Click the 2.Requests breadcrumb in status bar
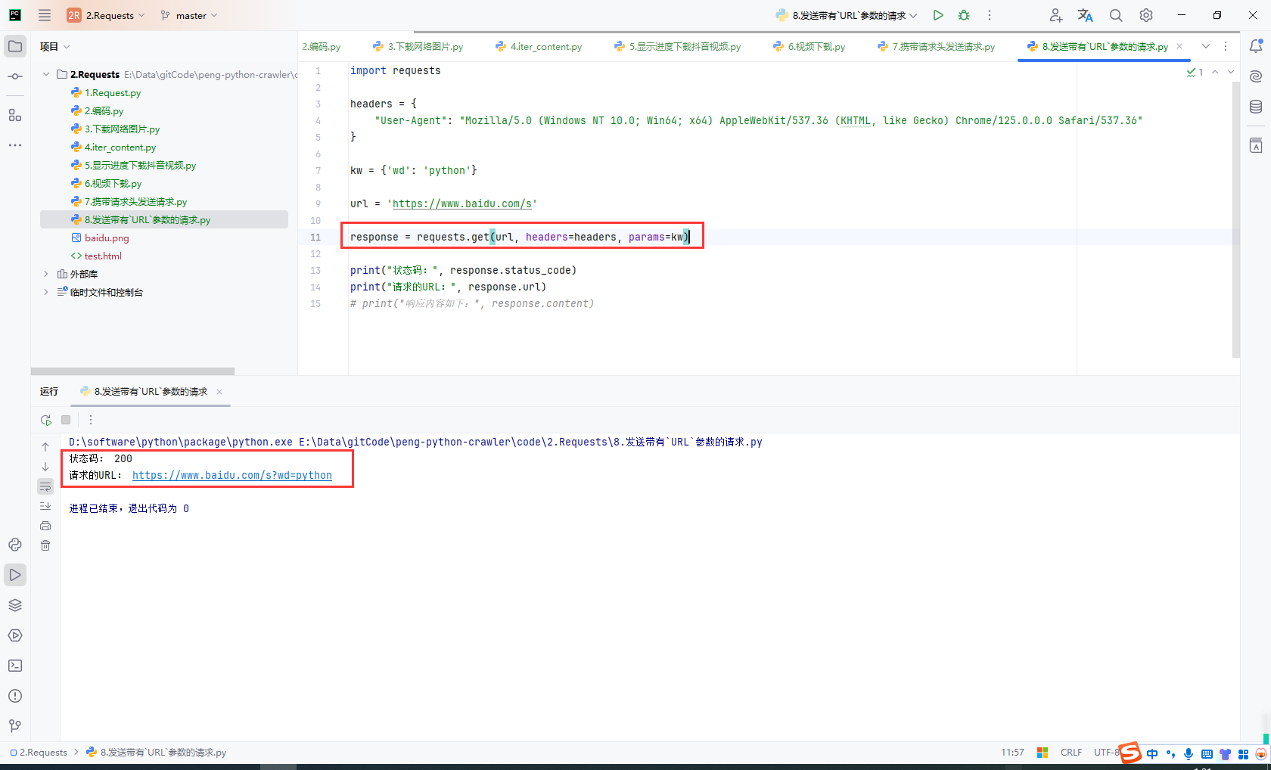Image resolution: width=1271 pixels, height=770 pixels. (39, 753)
